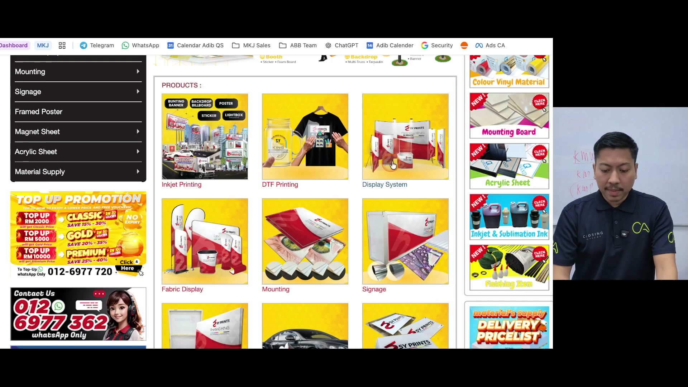
Task: Click the apps grid icon in bookmarks bar
Action: [x=62, y=46]
